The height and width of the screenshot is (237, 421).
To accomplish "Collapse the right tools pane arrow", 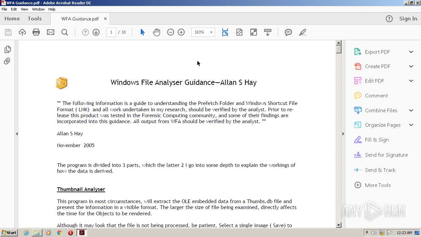I will (x=343, y=134).
